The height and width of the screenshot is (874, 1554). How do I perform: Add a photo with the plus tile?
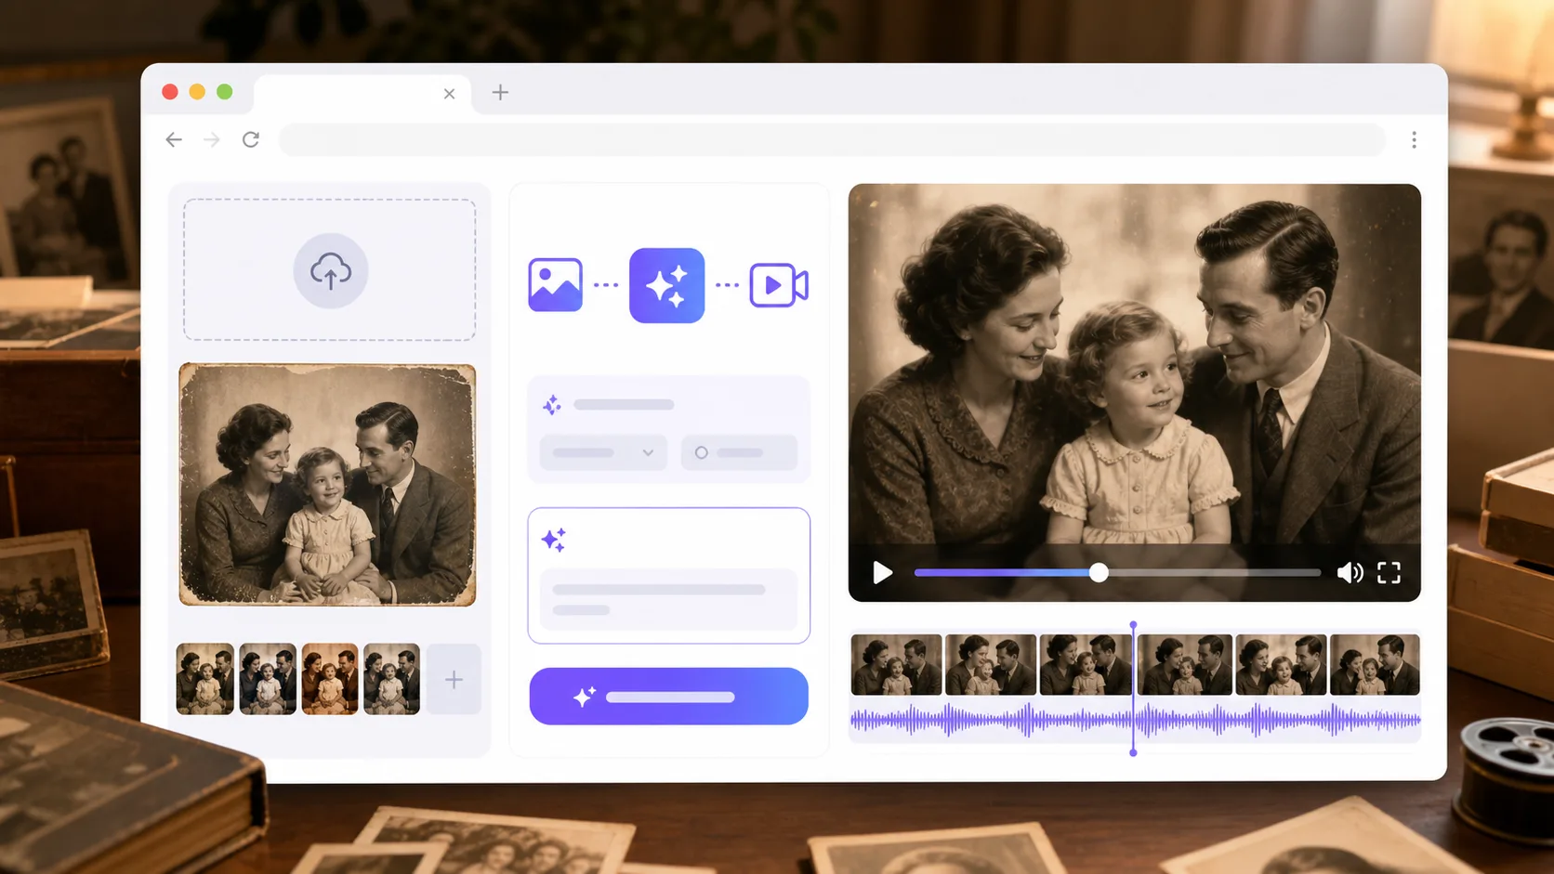point(454,679)
